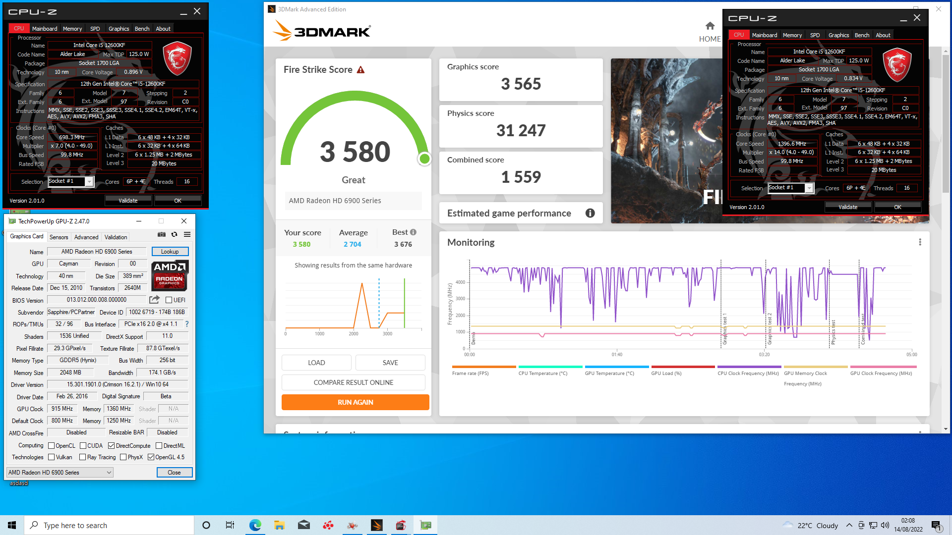Toggle the OpenGL 4.5 checkbox
The width and height of the screenshot is (952, 535).
pyautogui.click(x=151, y=457)
